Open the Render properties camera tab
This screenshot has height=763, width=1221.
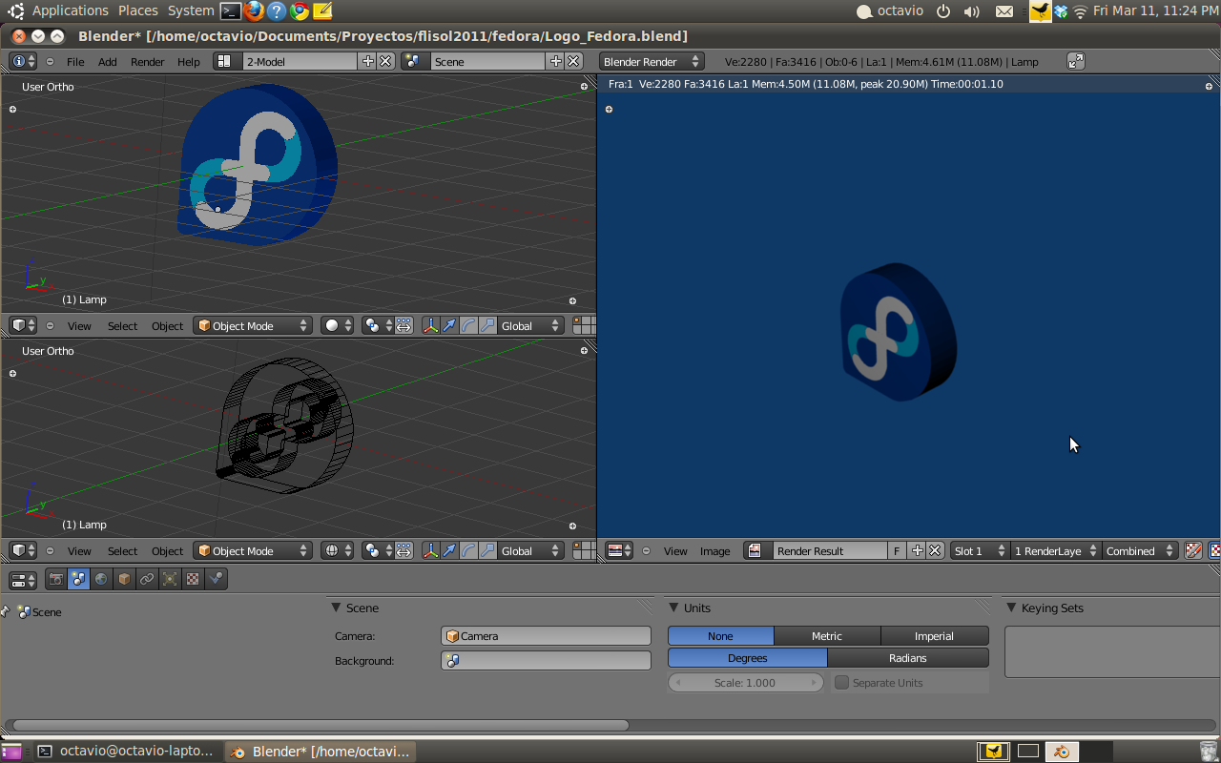(56, 579)
